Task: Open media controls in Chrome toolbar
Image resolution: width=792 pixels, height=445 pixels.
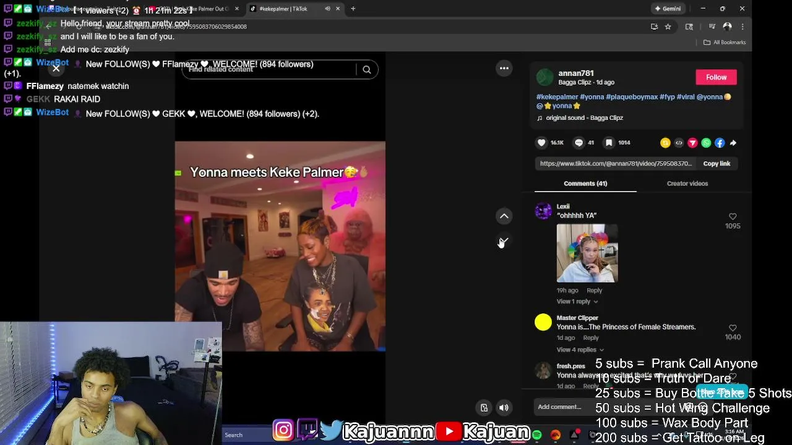Action: (712, 27)
